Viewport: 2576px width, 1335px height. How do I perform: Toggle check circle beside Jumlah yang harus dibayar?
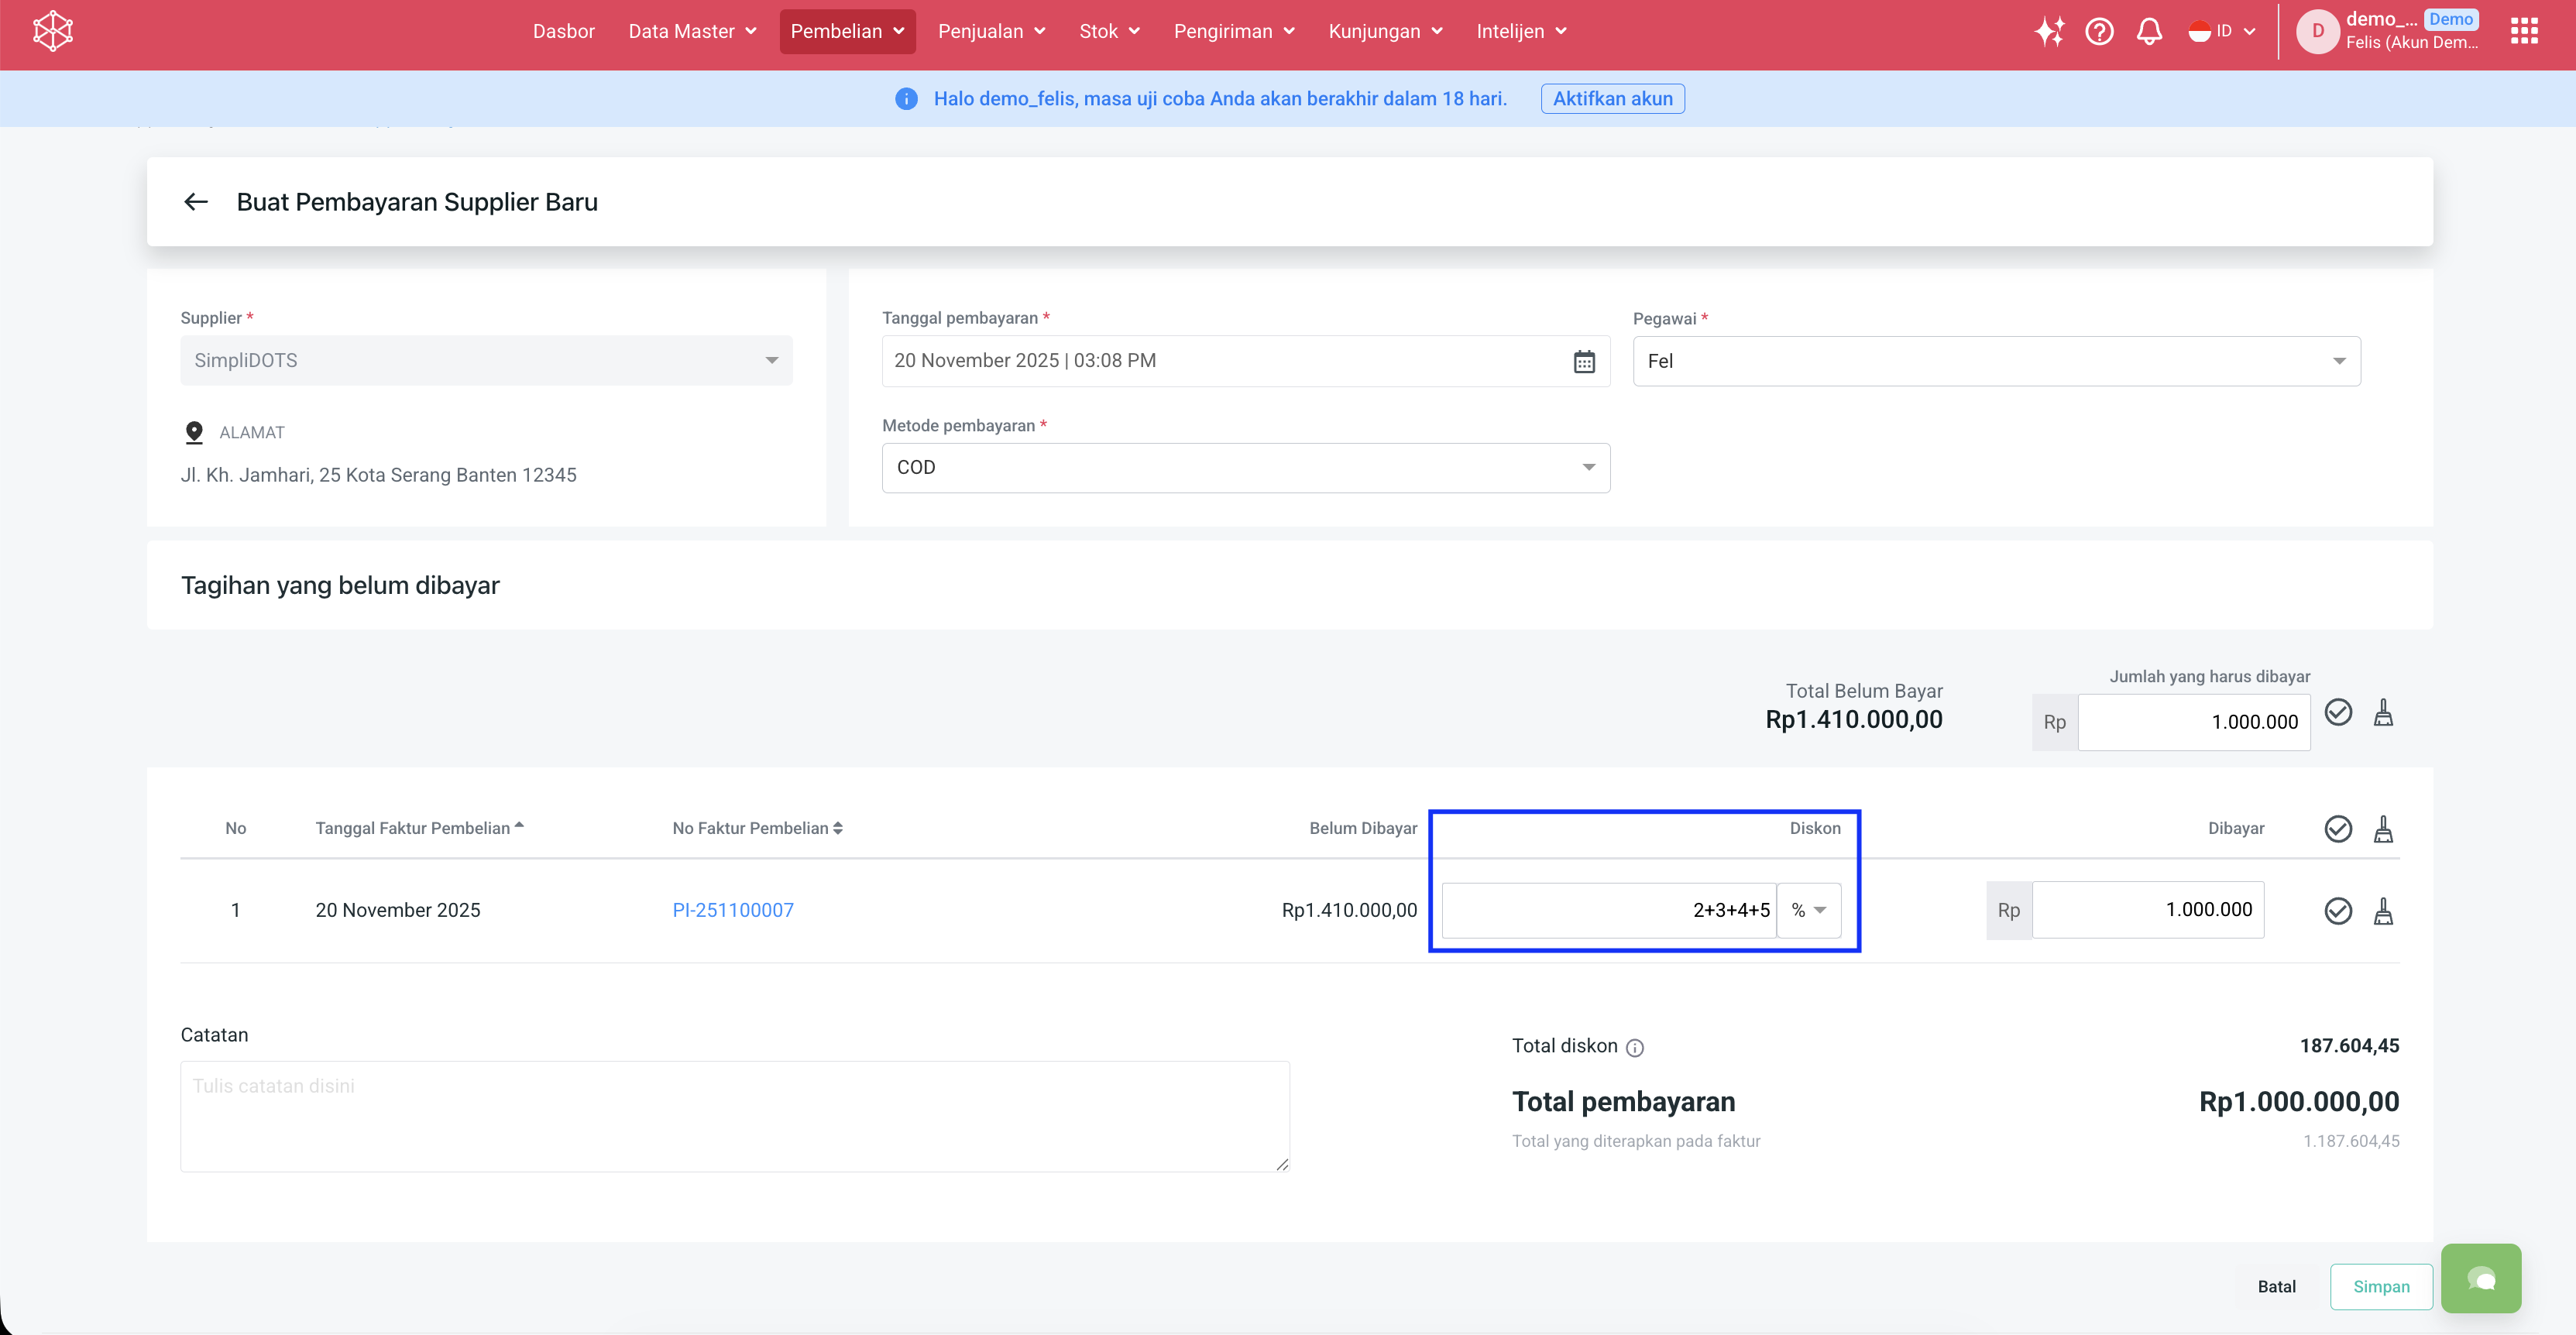(2338, 712)
